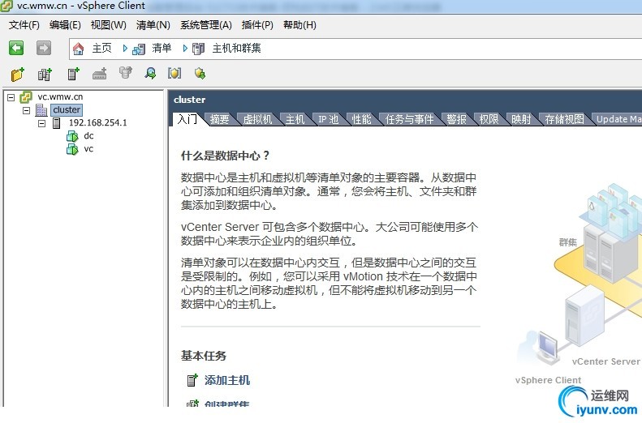This screenshot has height=423, width=642.
Task: Switch to the 警报 tab
Action: [456, 119]
